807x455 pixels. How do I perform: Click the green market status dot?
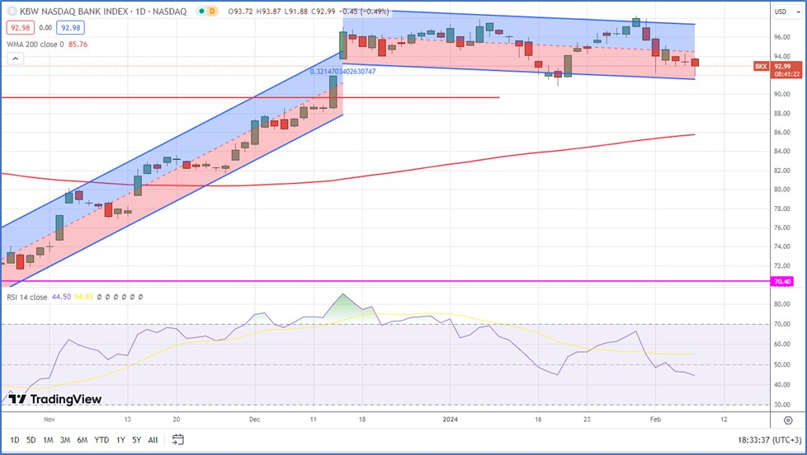[201, 11]
